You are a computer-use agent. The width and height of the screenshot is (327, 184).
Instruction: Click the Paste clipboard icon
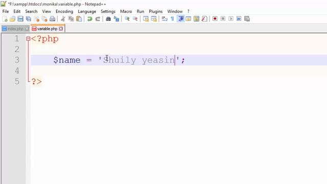[x=79, y=19]
